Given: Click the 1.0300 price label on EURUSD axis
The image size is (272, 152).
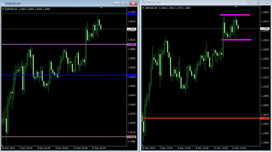Looking at the screenshot, I should pos(132,137).
